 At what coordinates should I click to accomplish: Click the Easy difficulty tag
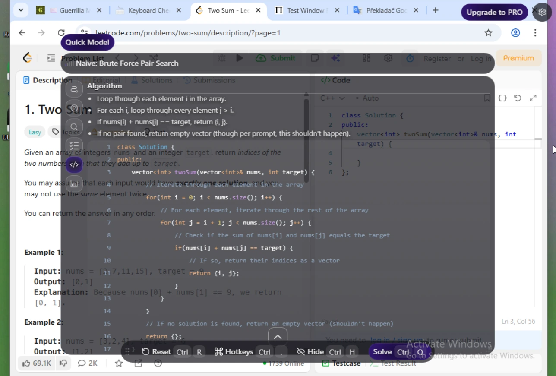coord(35,132)
